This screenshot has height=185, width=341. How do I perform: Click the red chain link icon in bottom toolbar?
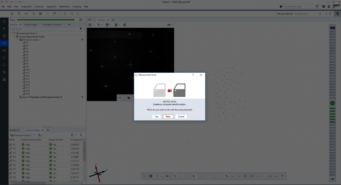[227, 176]
